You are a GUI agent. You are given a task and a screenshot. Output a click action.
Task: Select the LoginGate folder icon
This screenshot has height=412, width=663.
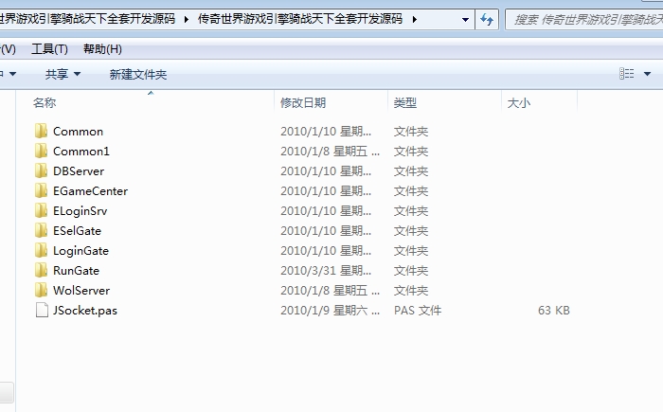[x=41, y=251]
